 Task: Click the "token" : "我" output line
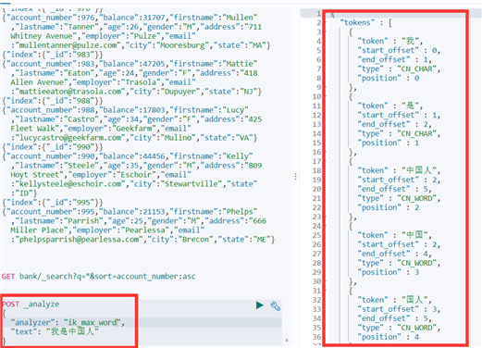coord(390,41)
